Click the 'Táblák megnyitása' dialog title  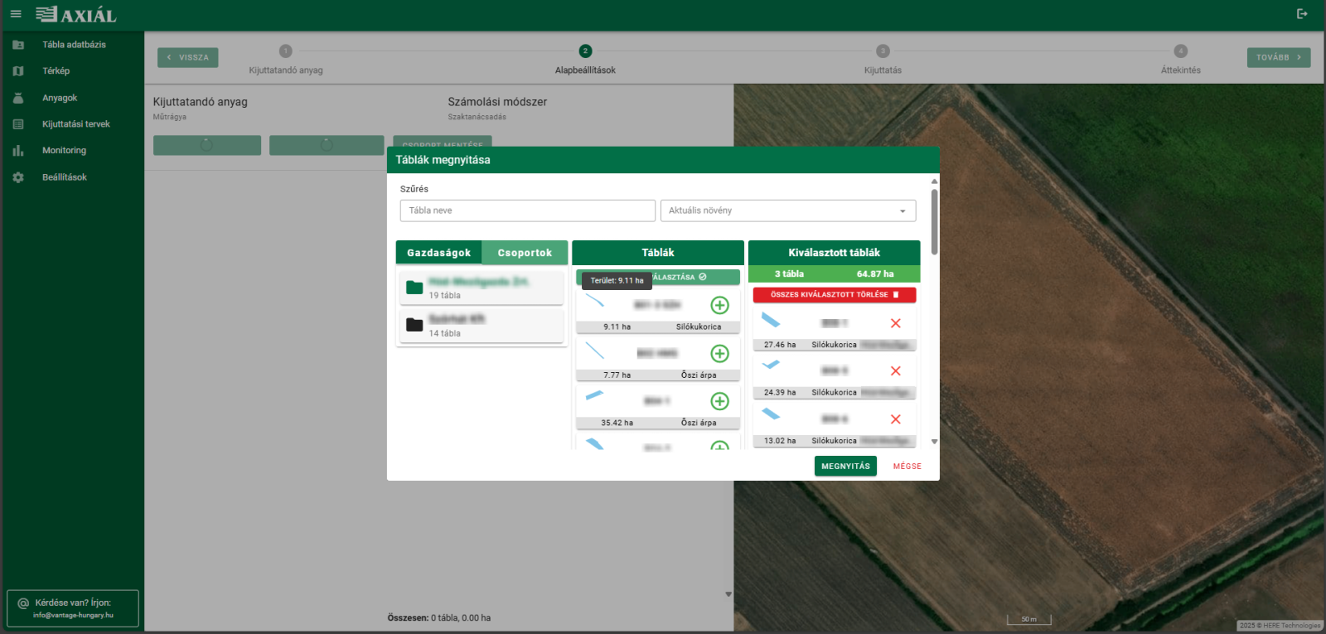pyautogui.click(x=443, y=160)
